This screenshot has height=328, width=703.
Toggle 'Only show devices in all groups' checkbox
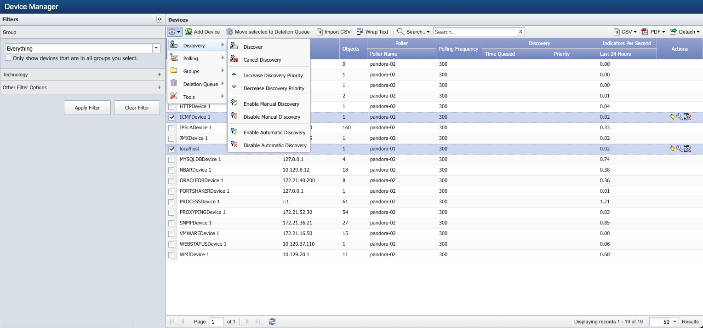8,58
